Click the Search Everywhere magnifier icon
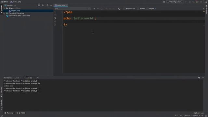208x117 pixels. click(206, 2)
